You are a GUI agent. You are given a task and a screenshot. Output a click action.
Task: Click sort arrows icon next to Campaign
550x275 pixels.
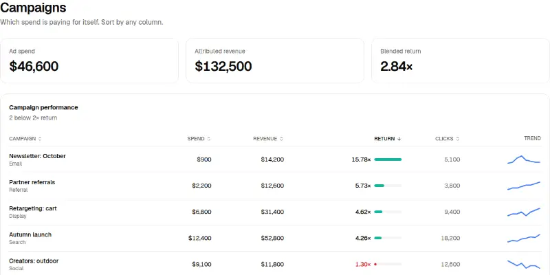(40, 139)
